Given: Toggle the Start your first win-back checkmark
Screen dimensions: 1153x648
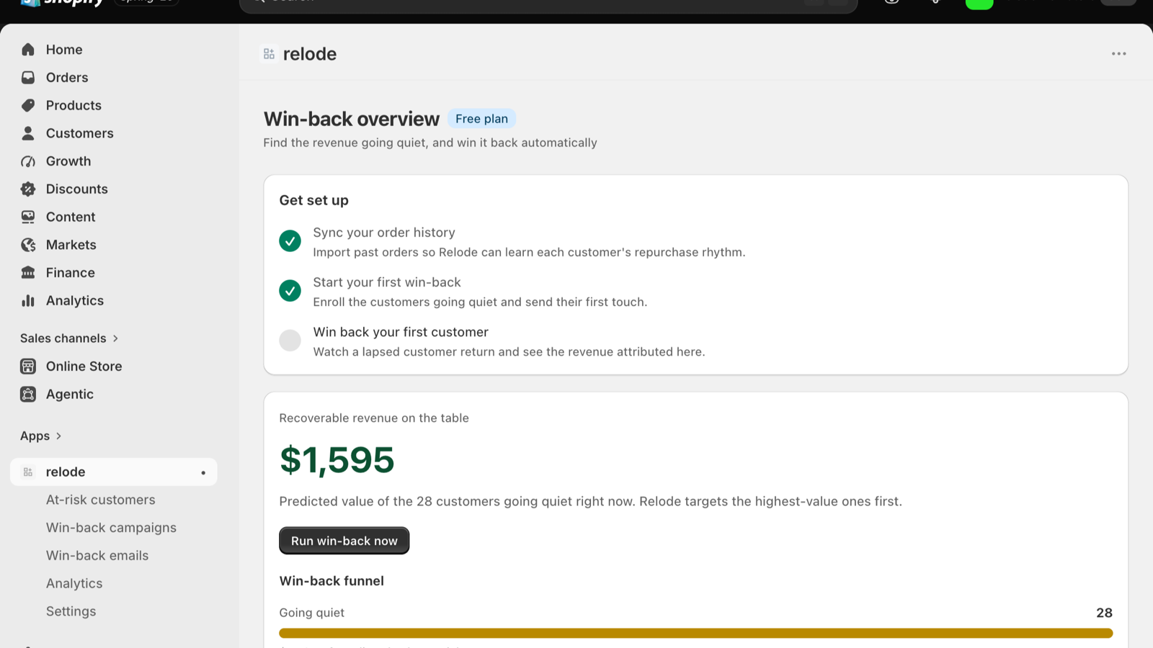Looking at the screenshot, I should pyautogui.click(x=290, y=291).
